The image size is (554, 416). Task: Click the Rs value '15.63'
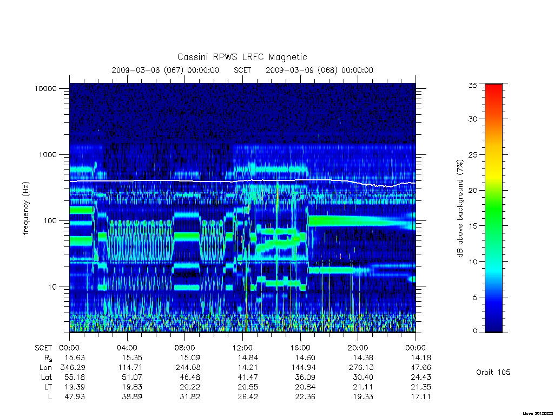point(75,357)
